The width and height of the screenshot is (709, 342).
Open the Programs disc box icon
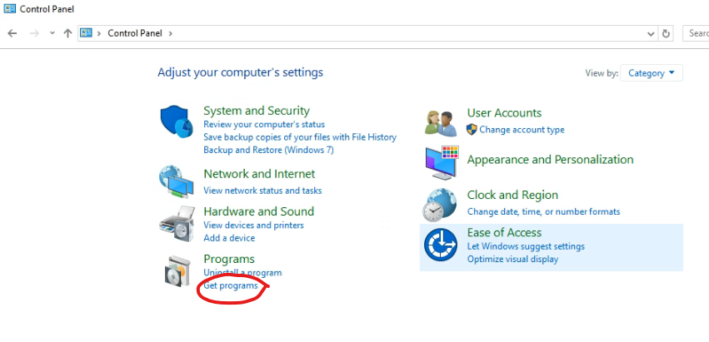[x=177, y=271]
